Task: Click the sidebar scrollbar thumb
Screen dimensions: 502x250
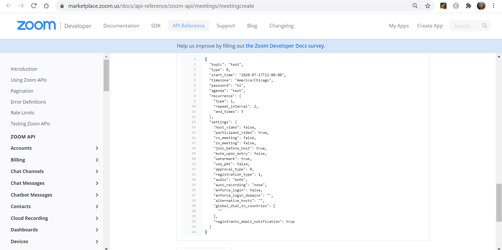Action: [x=106, y=75]
